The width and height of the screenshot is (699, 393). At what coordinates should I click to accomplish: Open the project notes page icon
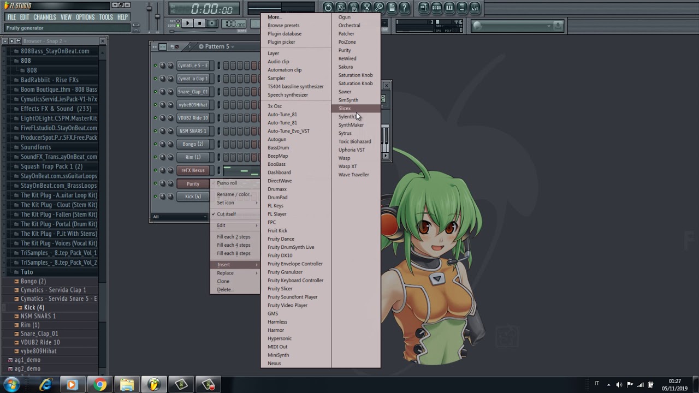[392, 8]
